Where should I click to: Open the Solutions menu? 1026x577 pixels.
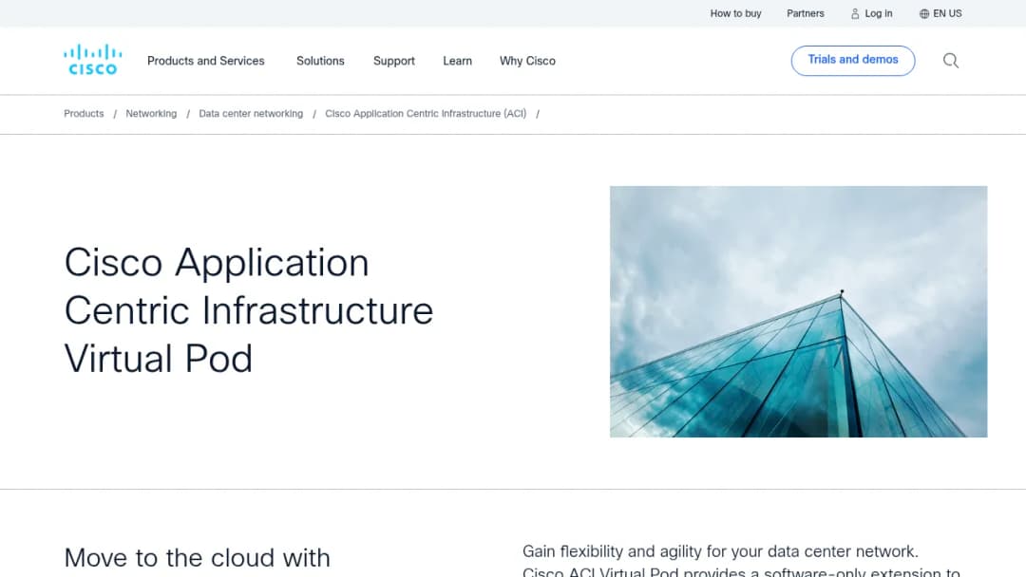tap(320, 61)
